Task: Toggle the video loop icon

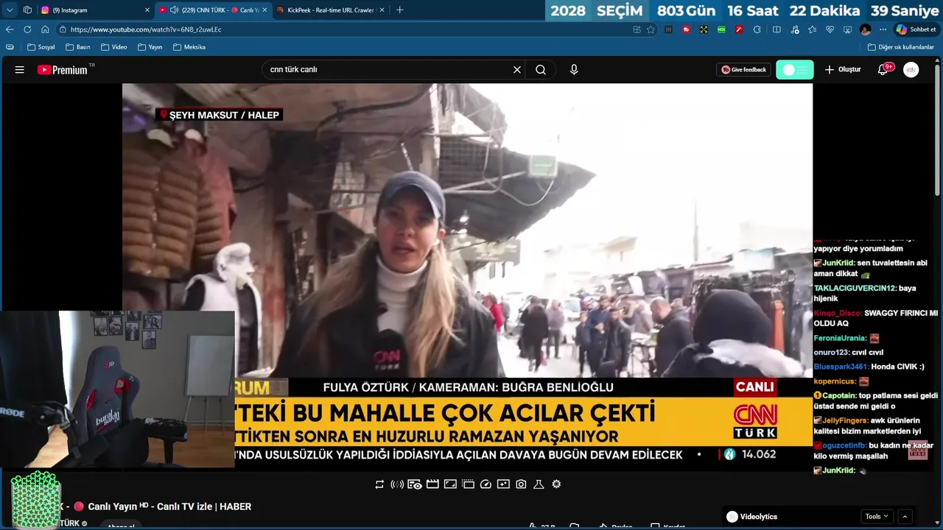Action: (x=379, y=484)
